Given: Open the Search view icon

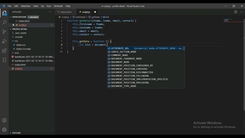Looking at the screenshot, I should tap(4, 22).
